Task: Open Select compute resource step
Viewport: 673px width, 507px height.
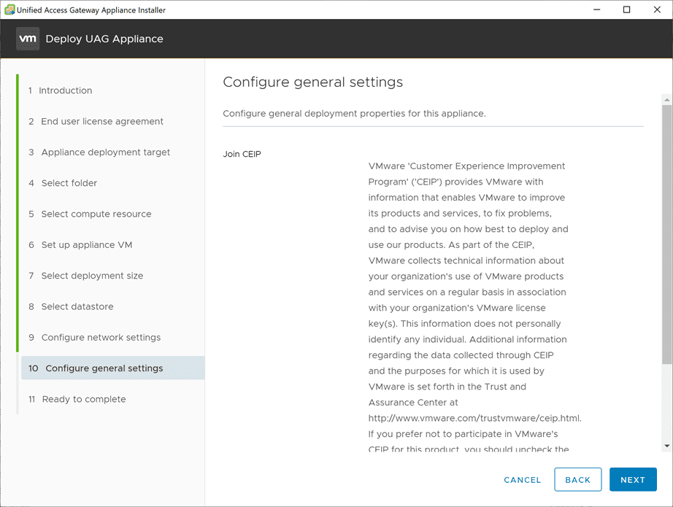Action: pyautogui.click(x=96, y=214)
